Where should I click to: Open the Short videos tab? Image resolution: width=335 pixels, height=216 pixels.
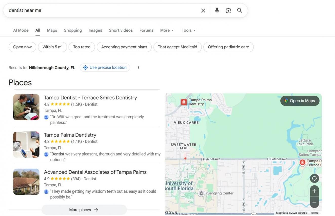tap(121, 30)
